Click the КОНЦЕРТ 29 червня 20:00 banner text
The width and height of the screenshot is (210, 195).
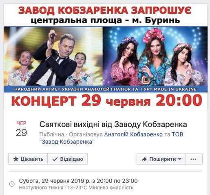click(107, 101)
